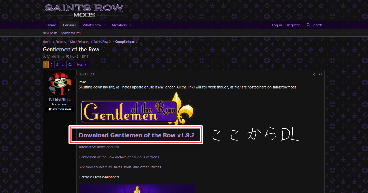Click the Register link
The image size is (368, 193).
(293, 25)
